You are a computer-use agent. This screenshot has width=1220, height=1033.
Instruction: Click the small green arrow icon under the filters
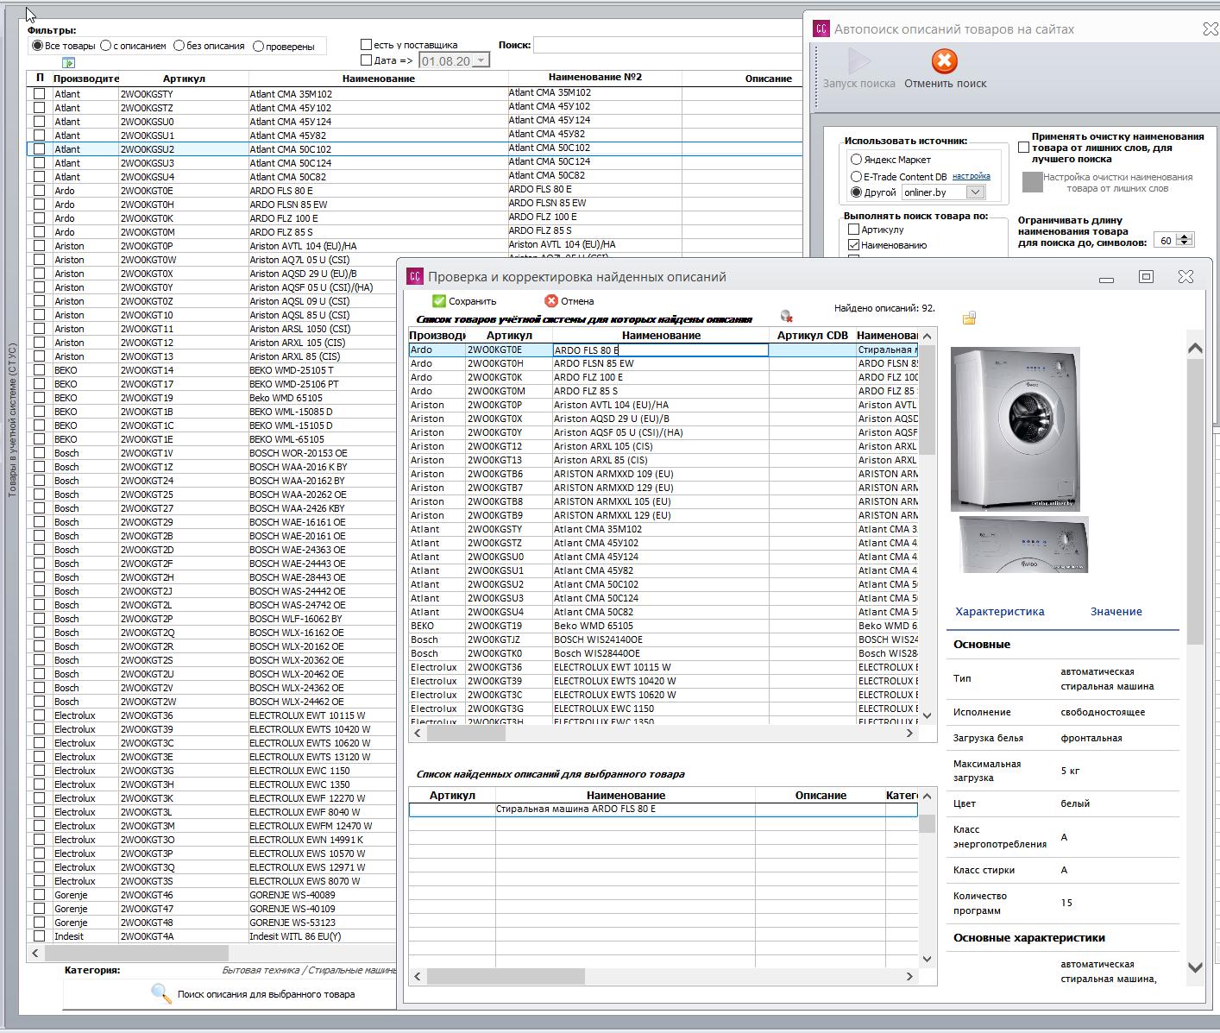pyautogui.click(x=69, y=63)
